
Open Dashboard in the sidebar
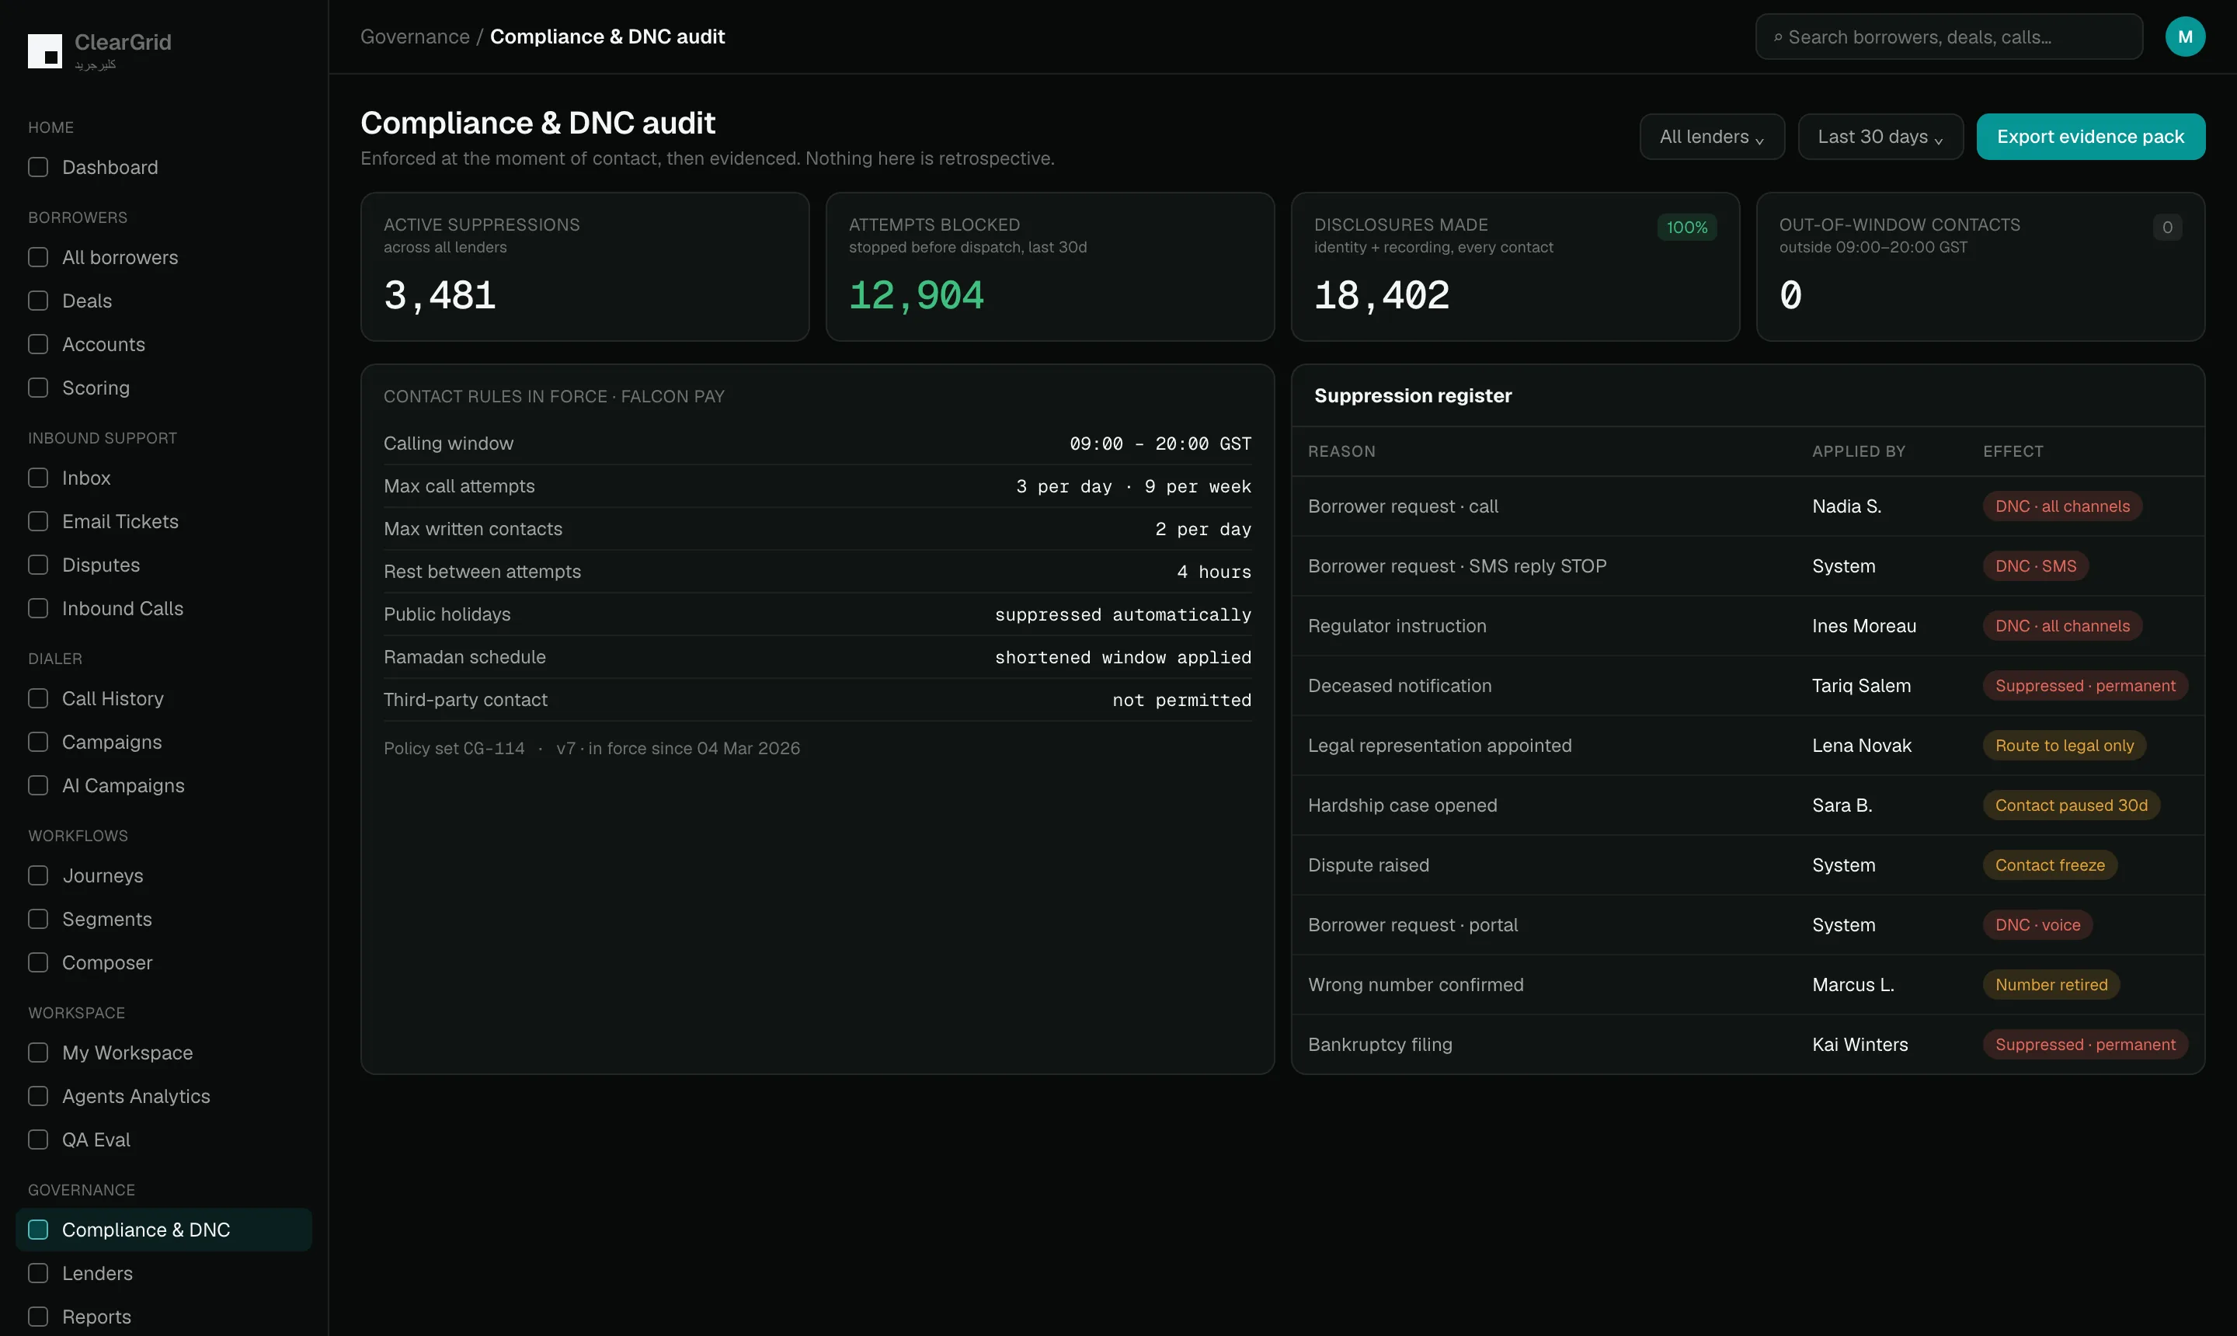(x=110, y=168)
